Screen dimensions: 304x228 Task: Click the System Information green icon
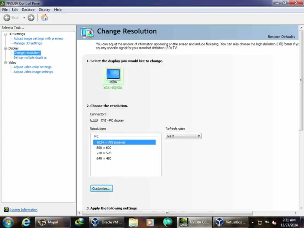tap(6, 210)
